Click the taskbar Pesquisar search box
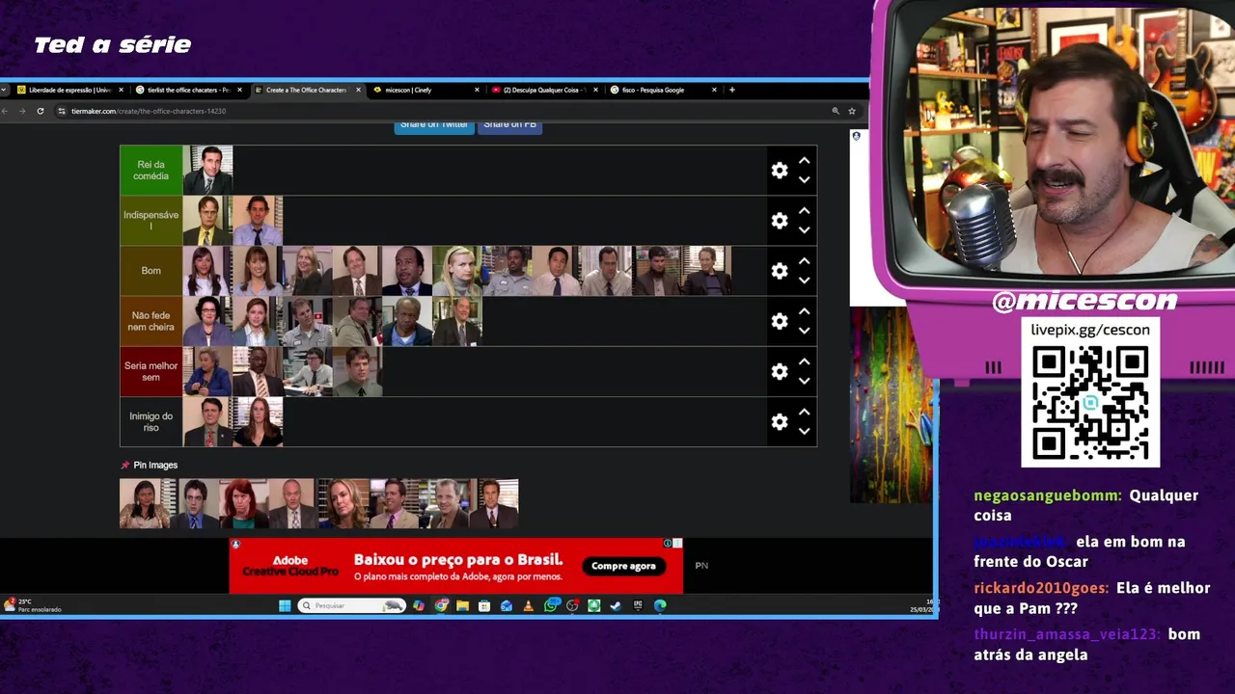This screenshot has width=1235, height=694. 351,605
